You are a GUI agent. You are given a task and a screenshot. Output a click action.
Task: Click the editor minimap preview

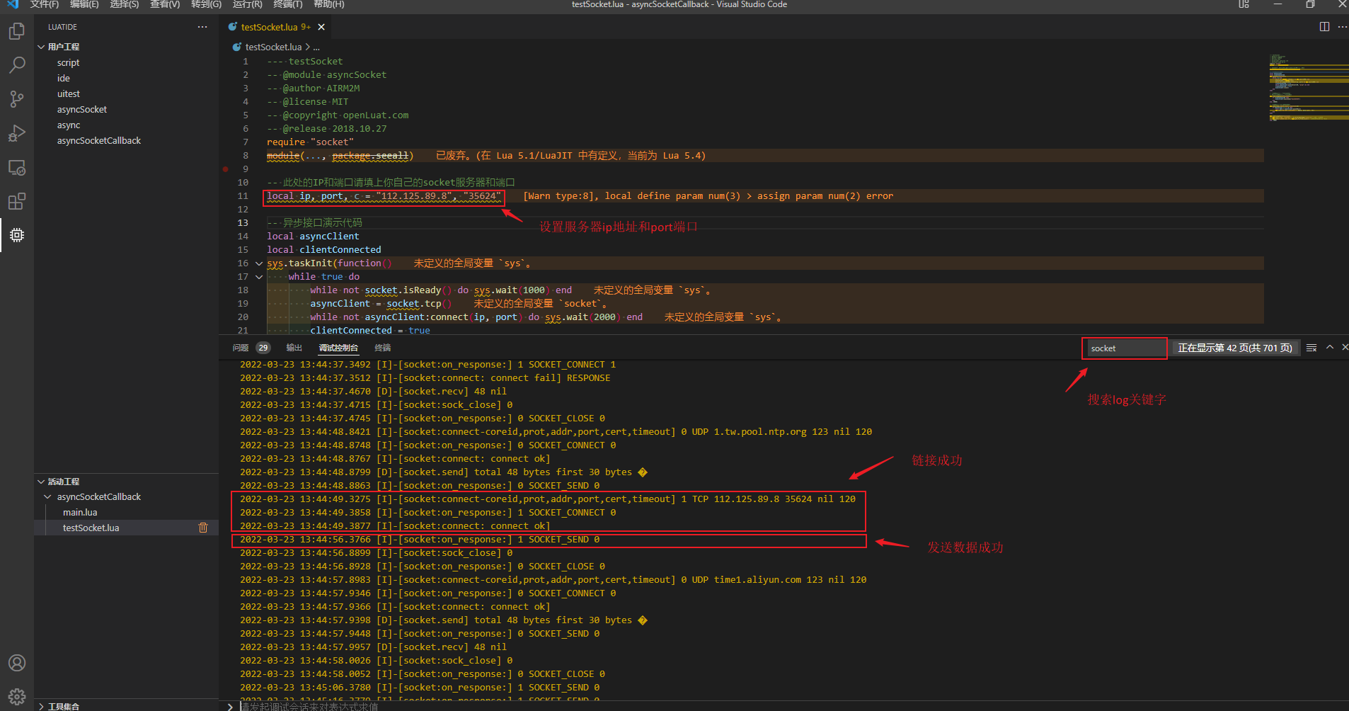tap(1308, 88)
